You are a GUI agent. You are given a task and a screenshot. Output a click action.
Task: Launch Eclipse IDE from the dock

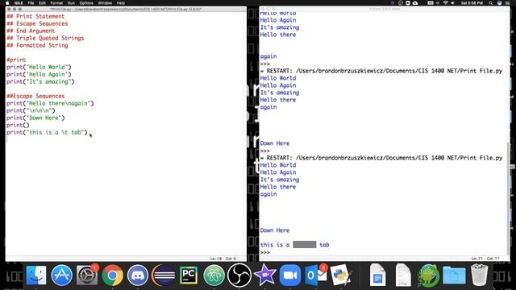click(x=163, y=275)
